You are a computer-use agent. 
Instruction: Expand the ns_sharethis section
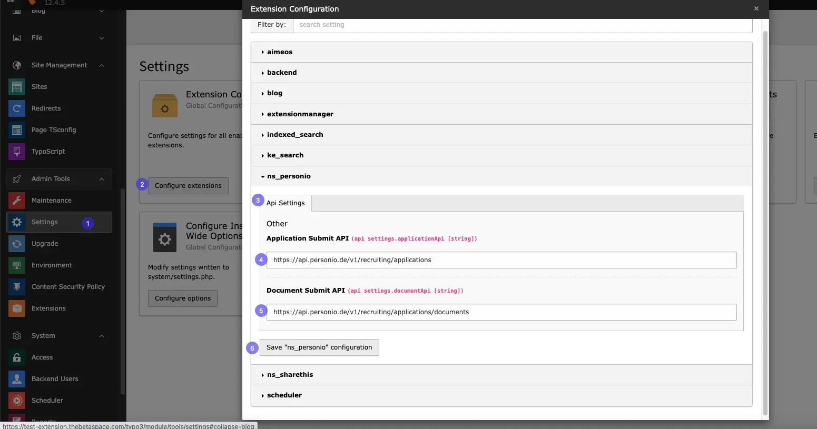coord(501,375)
